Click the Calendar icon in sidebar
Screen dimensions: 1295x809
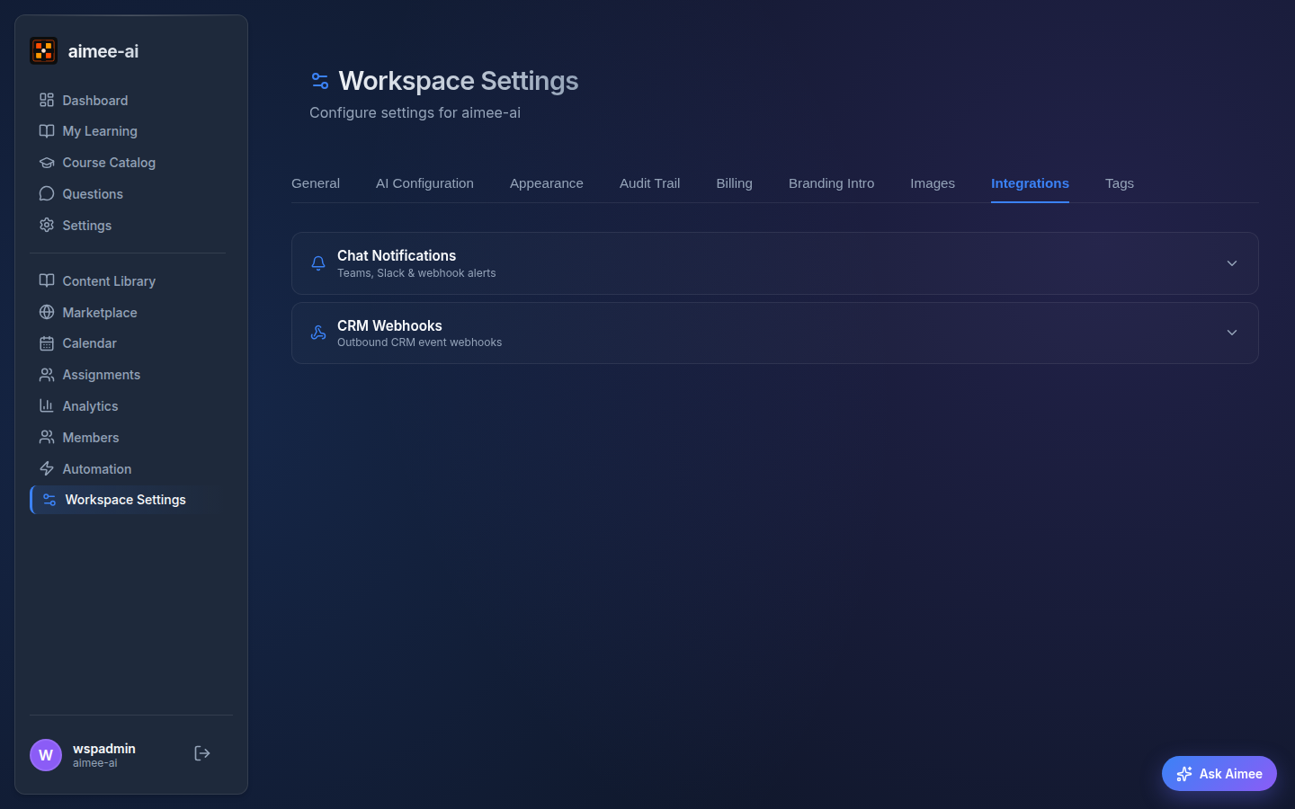tap(47, 343)
